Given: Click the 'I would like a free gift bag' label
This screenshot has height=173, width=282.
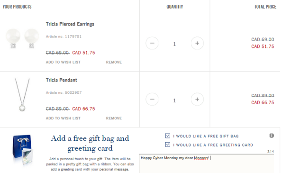Looking at the screenshot, I should [x=206, y=136].
